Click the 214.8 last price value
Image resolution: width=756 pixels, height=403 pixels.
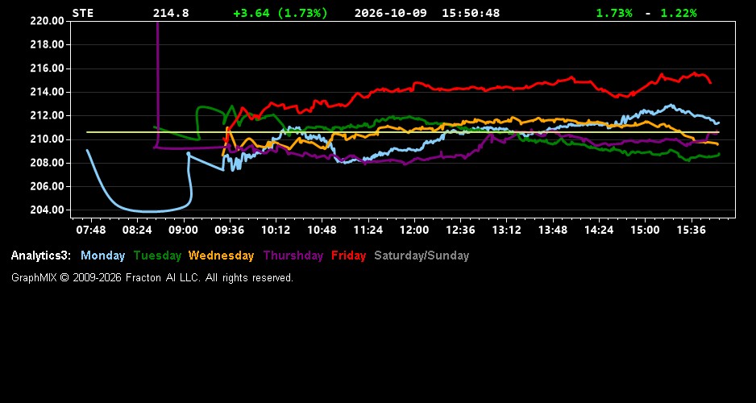(171, 14)
